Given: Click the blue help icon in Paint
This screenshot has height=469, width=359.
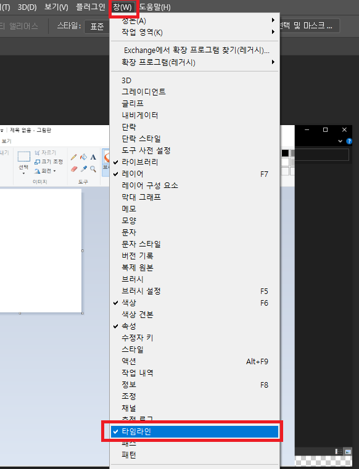Looking at the screenshot, I should (x=349, y=141).
